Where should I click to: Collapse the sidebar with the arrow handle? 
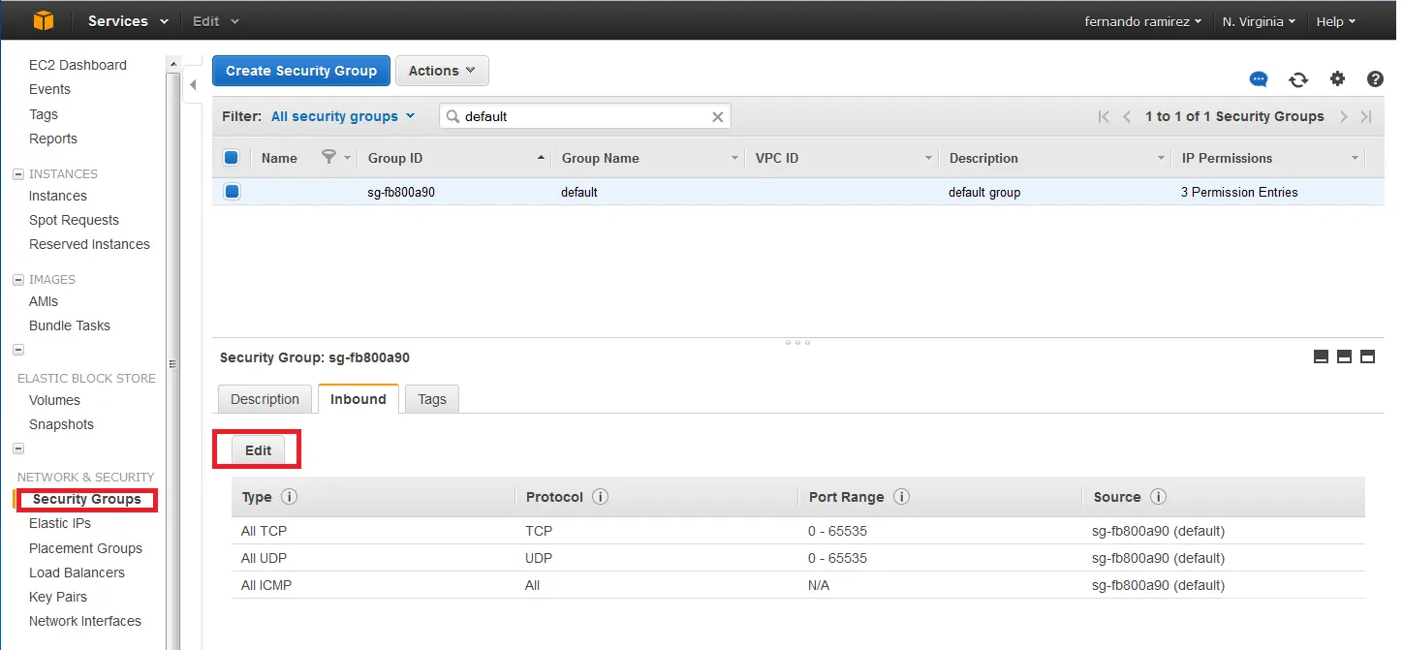[x=192, y=85]
